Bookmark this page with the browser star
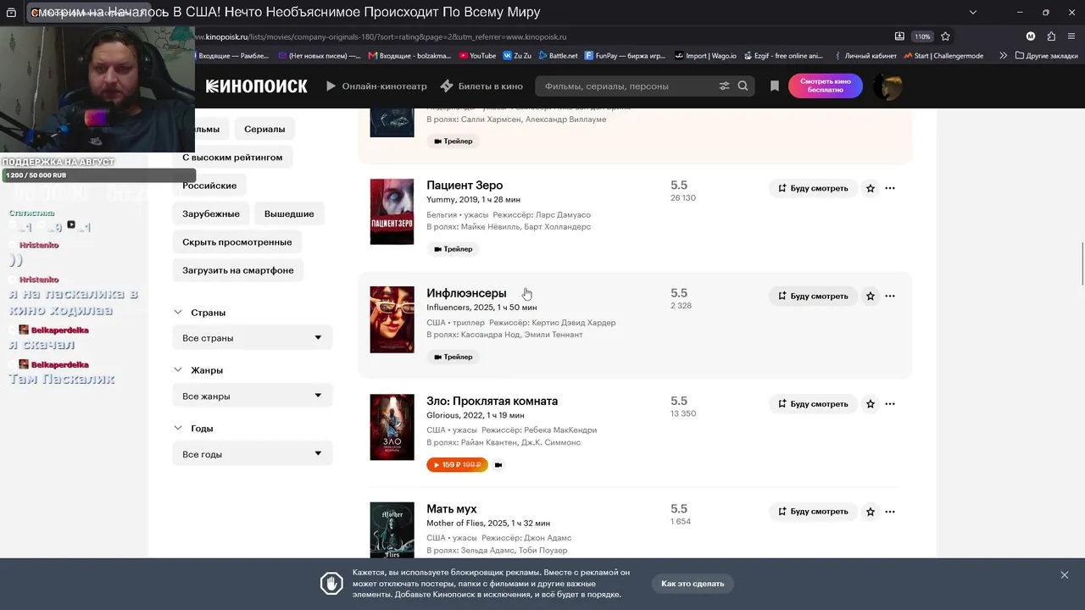 [x=945, y=36]
